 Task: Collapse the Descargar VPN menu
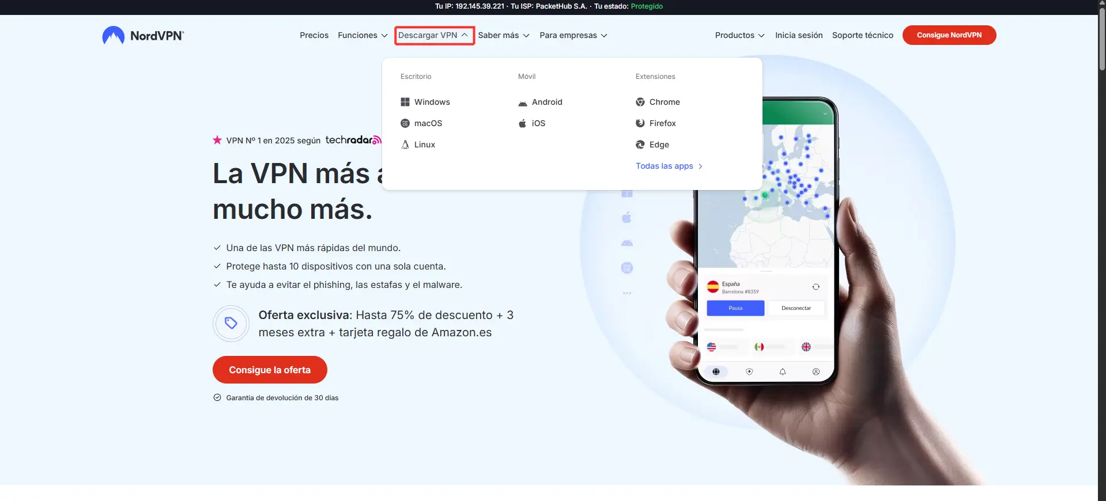[434, 35]
